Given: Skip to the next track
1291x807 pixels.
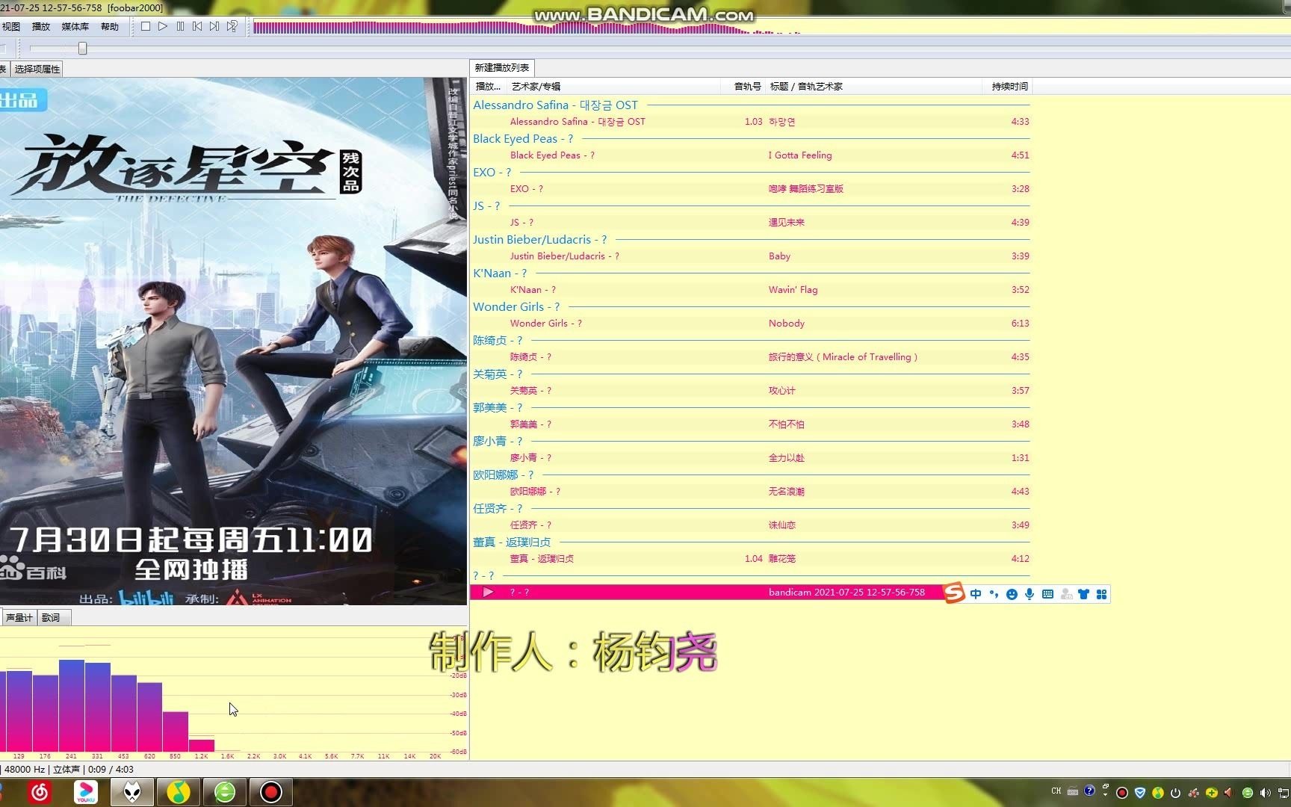Looking at the screenshot, I should (x=214, y=26).
